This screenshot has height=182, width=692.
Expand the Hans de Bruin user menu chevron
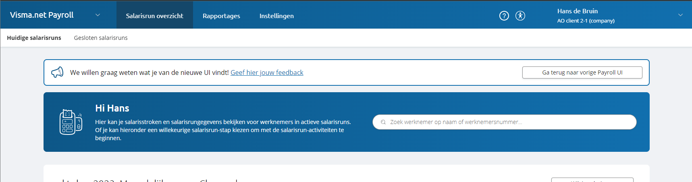680,15
